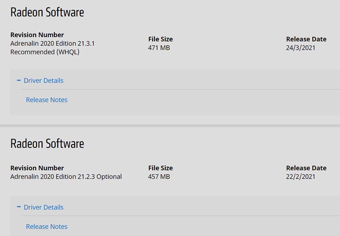Click the '457 MB' file size value

point(159,176)
